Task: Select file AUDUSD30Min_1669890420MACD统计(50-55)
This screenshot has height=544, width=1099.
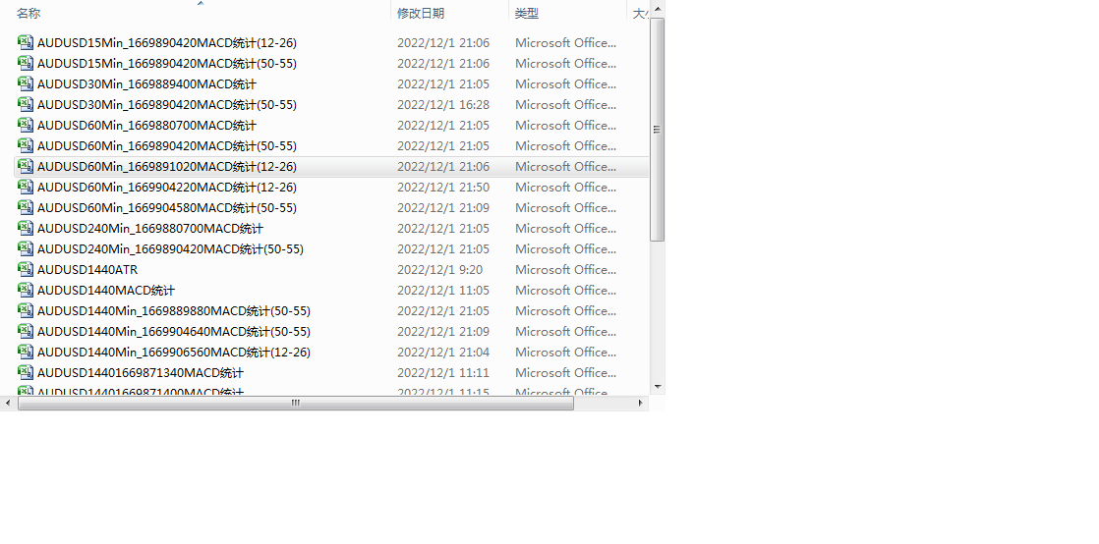Action: [167, 104]
